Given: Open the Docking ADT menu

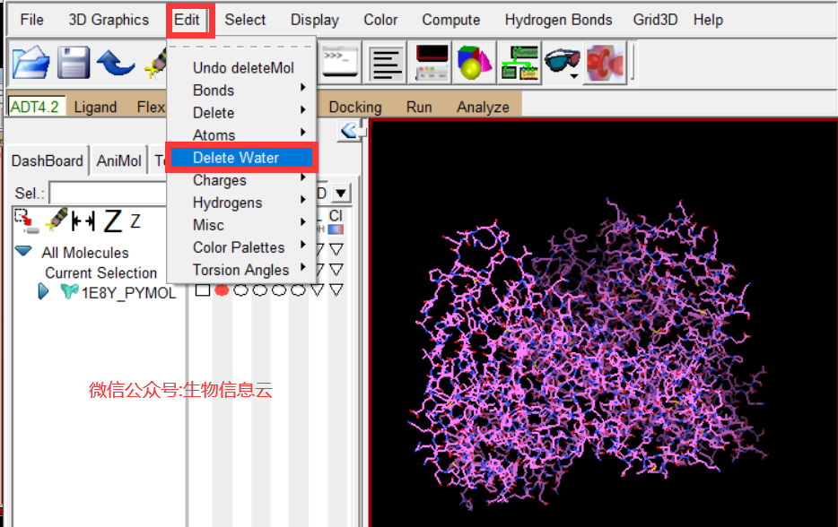Looking at the screenshot, I should coord(355,107).
